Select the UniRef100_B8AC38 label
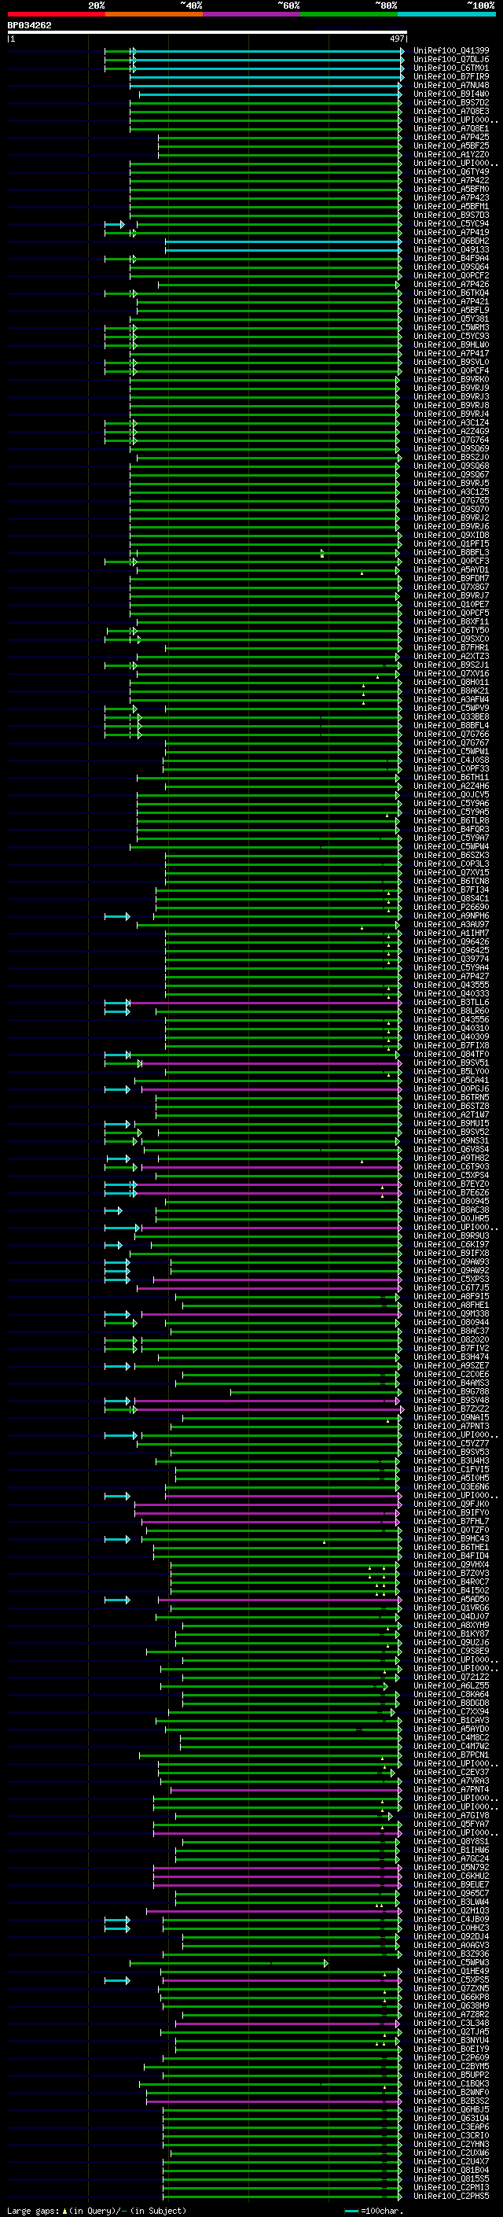 coord(451,1210)
